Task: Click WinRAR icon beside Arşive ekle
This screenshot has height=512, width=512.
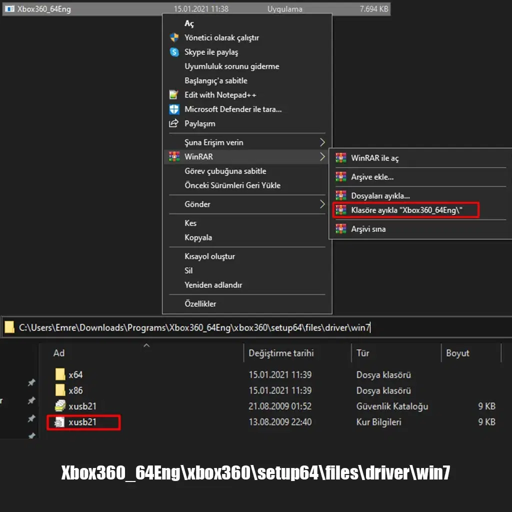Action: 341,177
